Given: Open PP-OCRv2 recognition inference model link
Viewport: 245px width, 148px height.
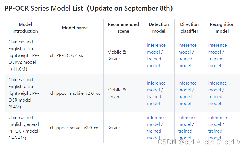Looking at the screenshot, I should click(217, 49).
